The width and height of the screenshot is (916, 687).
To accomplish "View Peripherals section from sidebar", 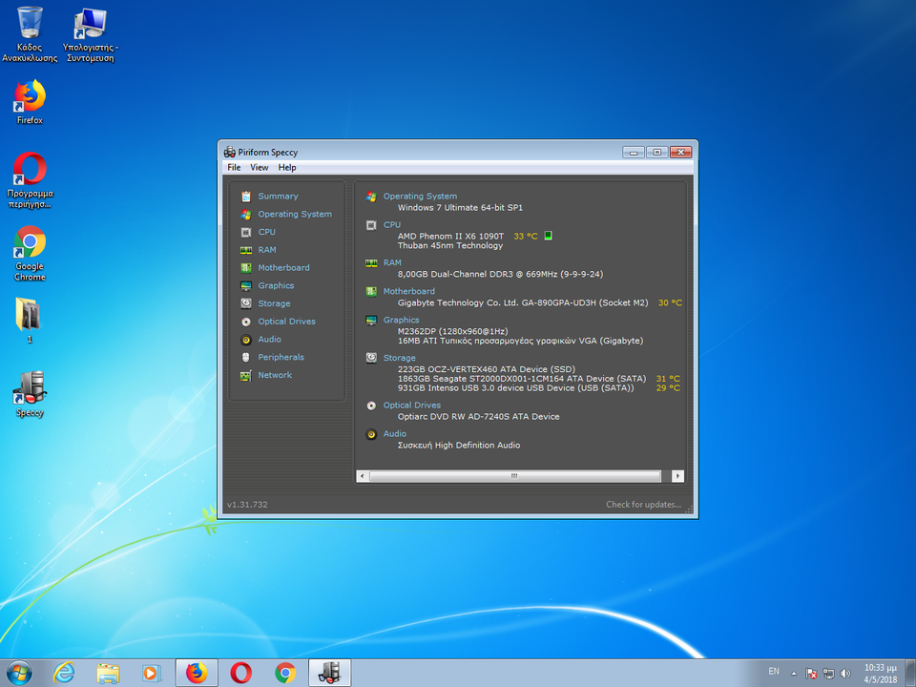I will [x=281, y=357].
